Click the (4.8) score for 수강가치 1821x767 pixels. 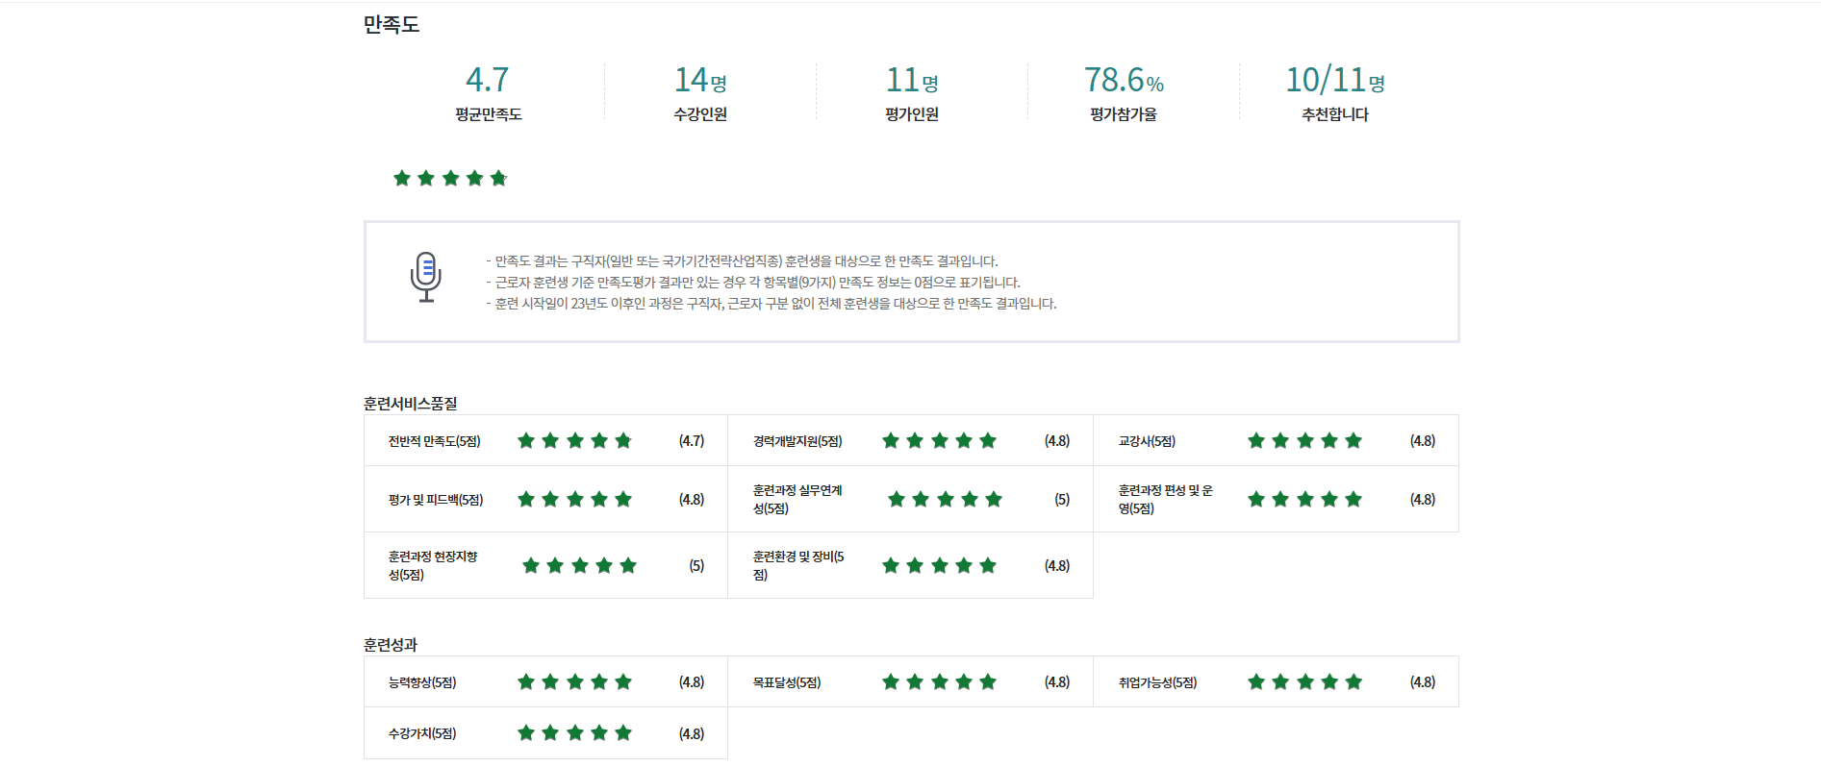[x=692, y=734]
